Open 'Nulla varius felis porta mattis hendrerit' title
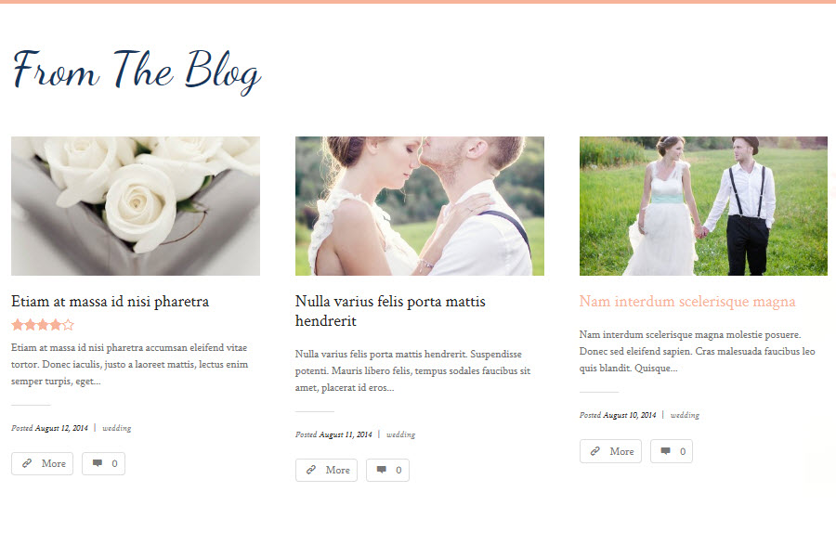The image size is (836, 557). (x=390, y=311)
